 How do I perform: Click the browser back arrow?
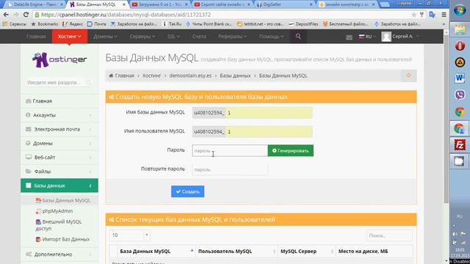point(6,15)
